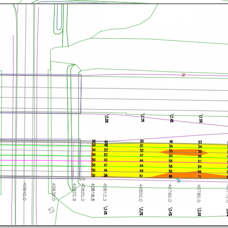Click station label 40800.0
Image resolution: width=228 pixels, height=228 pixels.
point(141,193)
